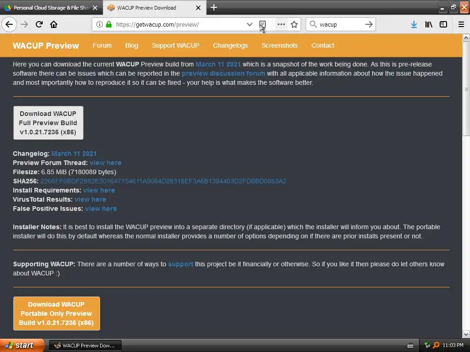Screen dimensions: 470x352
Task: Click the 11:03 PM clock
Action: [453, 345]
